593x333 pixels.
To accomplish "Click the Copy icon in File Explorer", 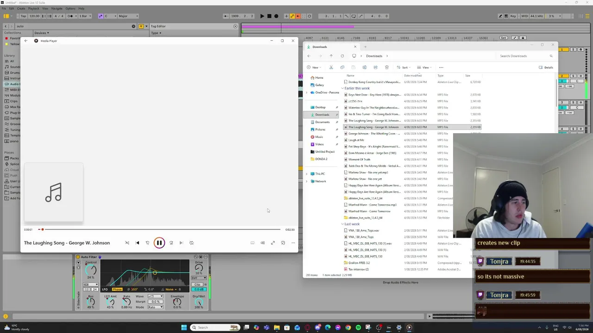I will (x=342, y=68).
